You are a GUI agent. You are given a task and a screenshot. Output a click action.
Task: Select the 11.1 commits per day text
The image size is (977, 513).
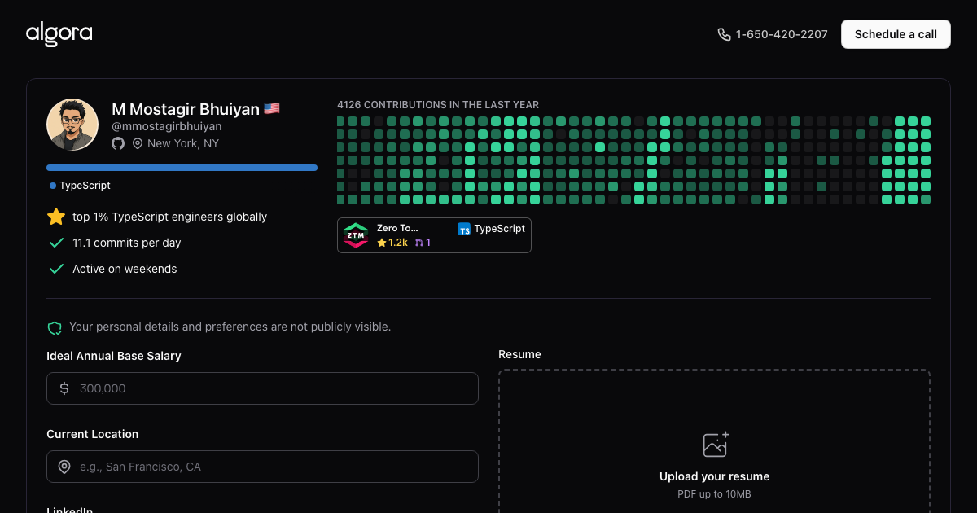127,243
